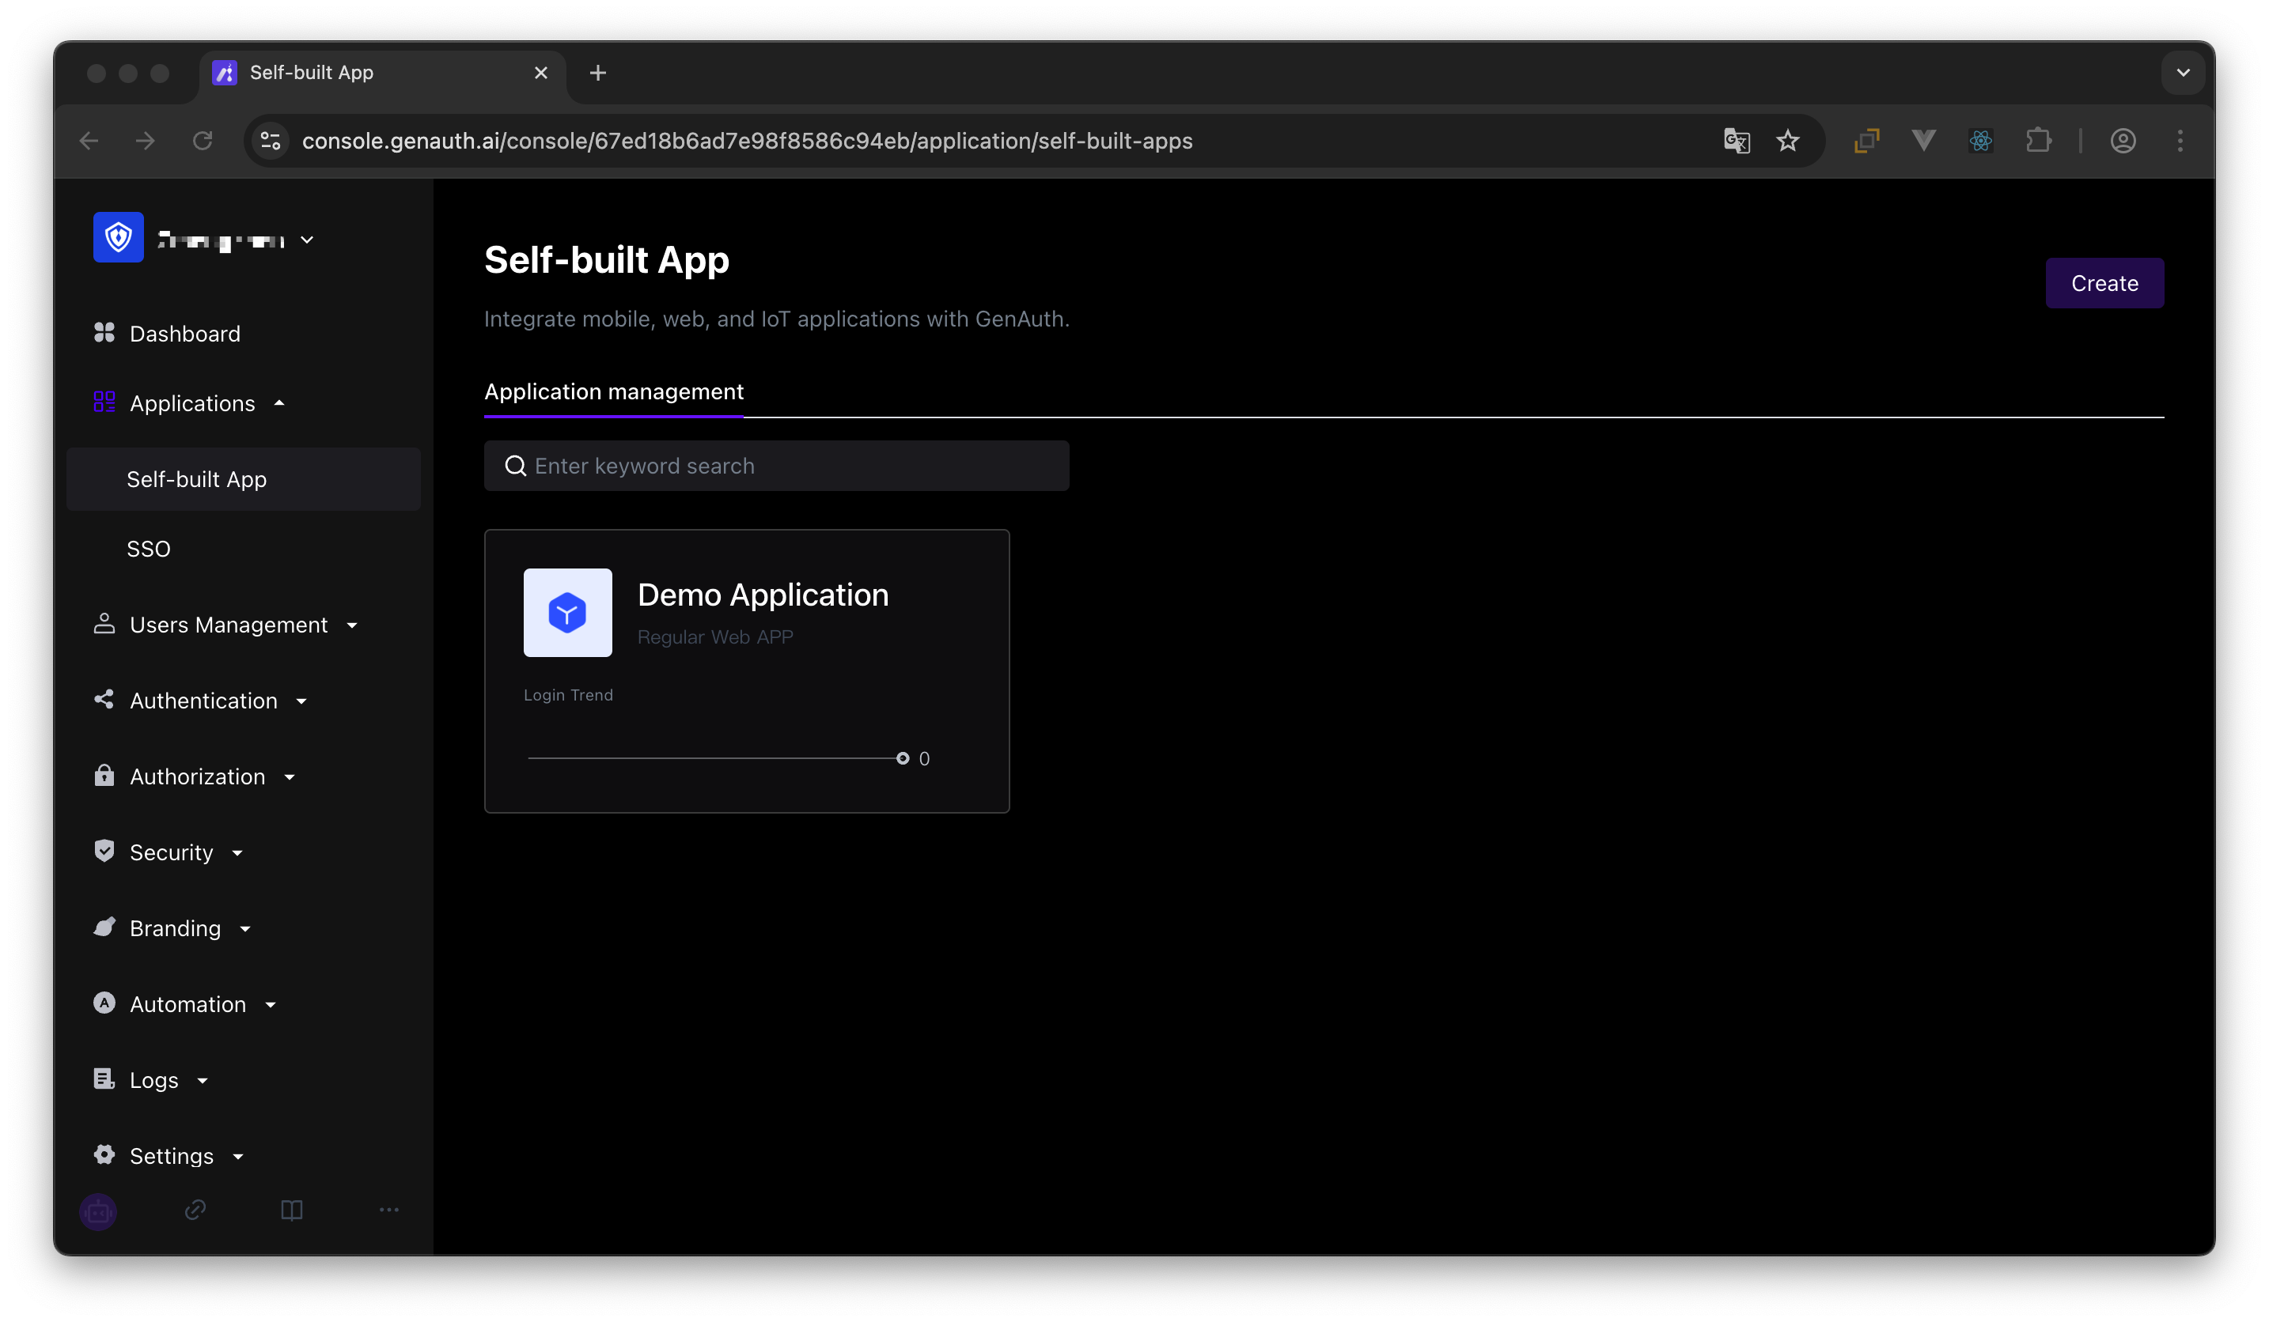This screenshot has height=1322, width=2269.
Task: Click the link icon in sidebar footer
Action: (x=195, y=1211)
